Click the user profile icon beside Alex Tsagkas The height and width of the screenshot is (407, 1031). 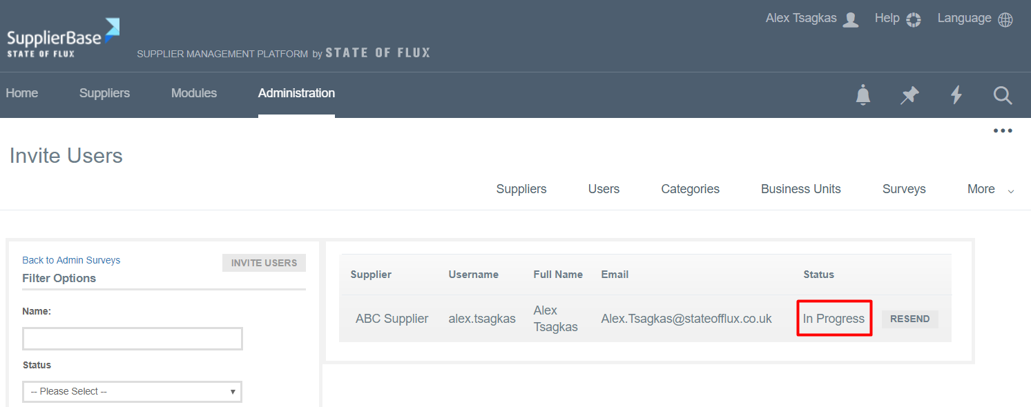pos(851,19)
